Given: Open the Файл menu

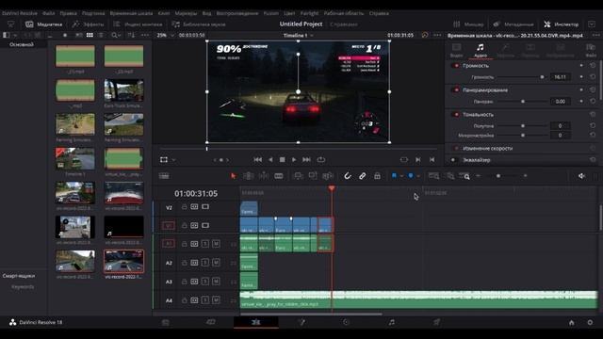Looking at the screenshot, I should (48, 13).
